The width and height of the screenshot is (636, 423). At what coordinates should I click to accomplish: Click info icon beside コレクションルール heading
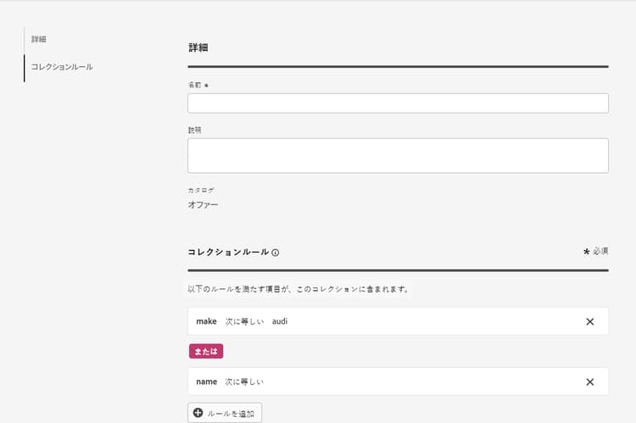click(276, 253)
